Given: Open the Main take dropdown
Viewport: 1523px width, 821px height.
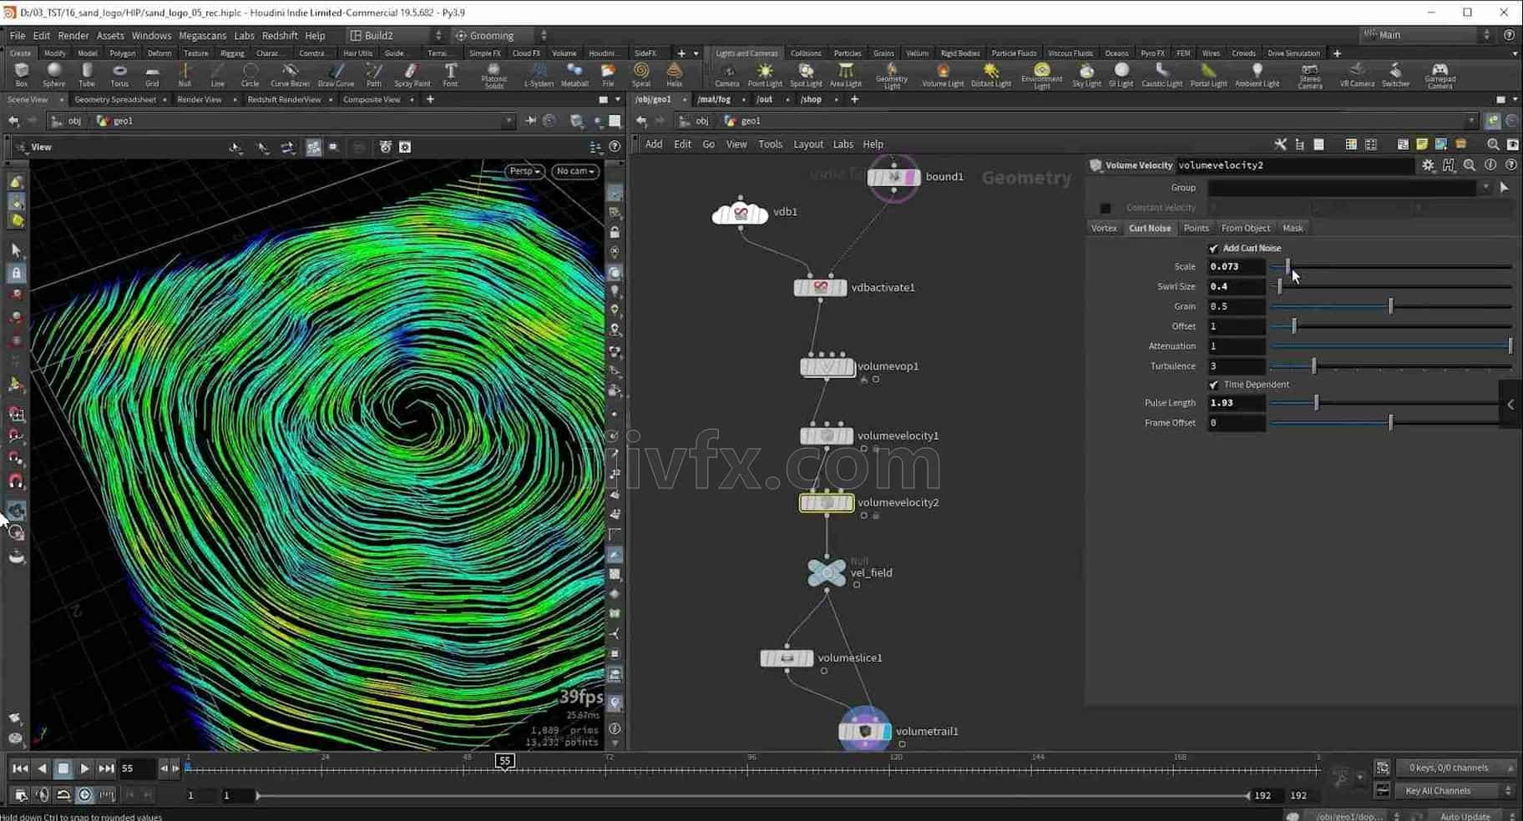Looking at the screenshot, I should pyautogui.click(x=1425, y=35).
